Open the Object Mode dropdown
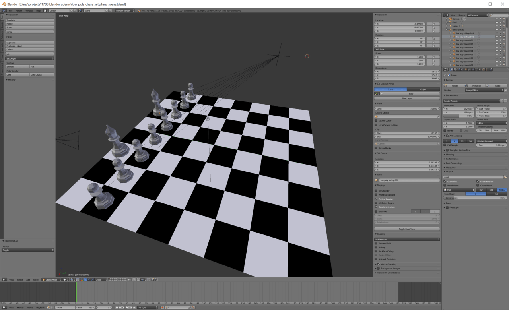 [x=52, y=280]
